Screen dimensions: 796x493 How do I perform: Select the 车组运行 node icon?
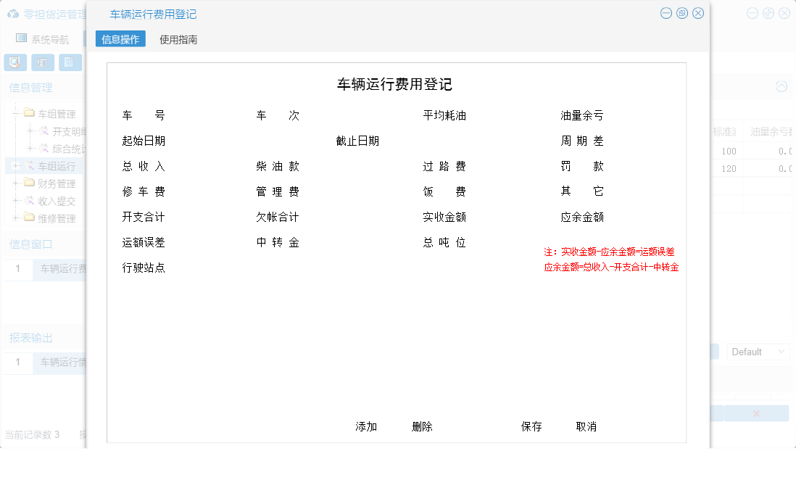29,165
